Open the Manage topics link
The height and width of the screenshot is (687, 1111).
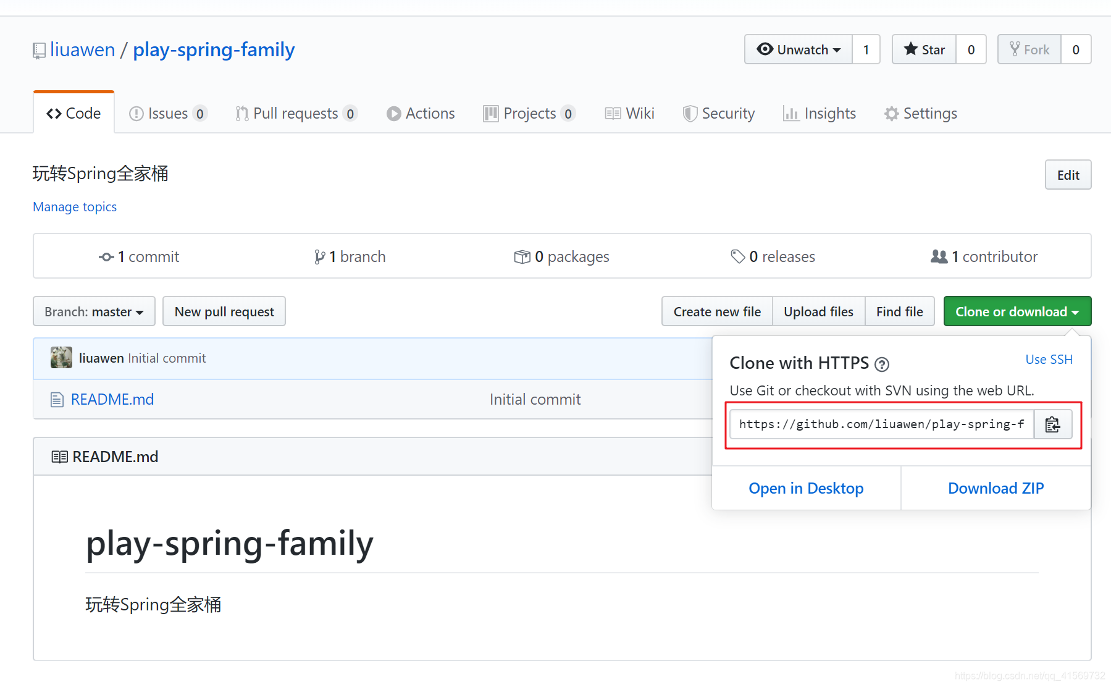point(75,207)
